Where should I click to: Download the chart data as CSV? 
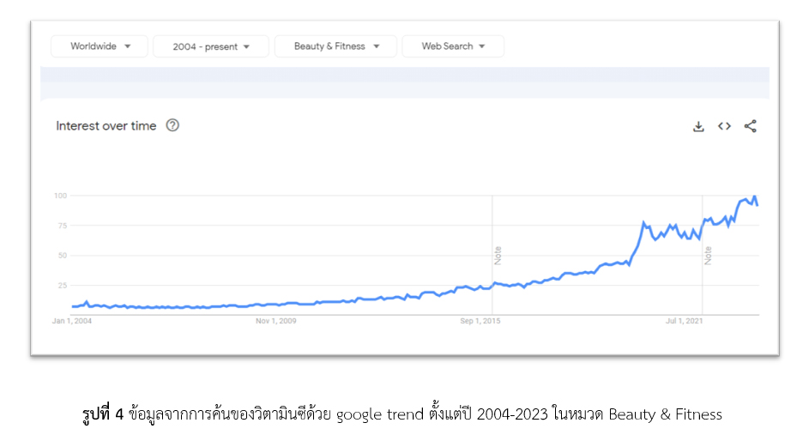[x=698, y=126]
